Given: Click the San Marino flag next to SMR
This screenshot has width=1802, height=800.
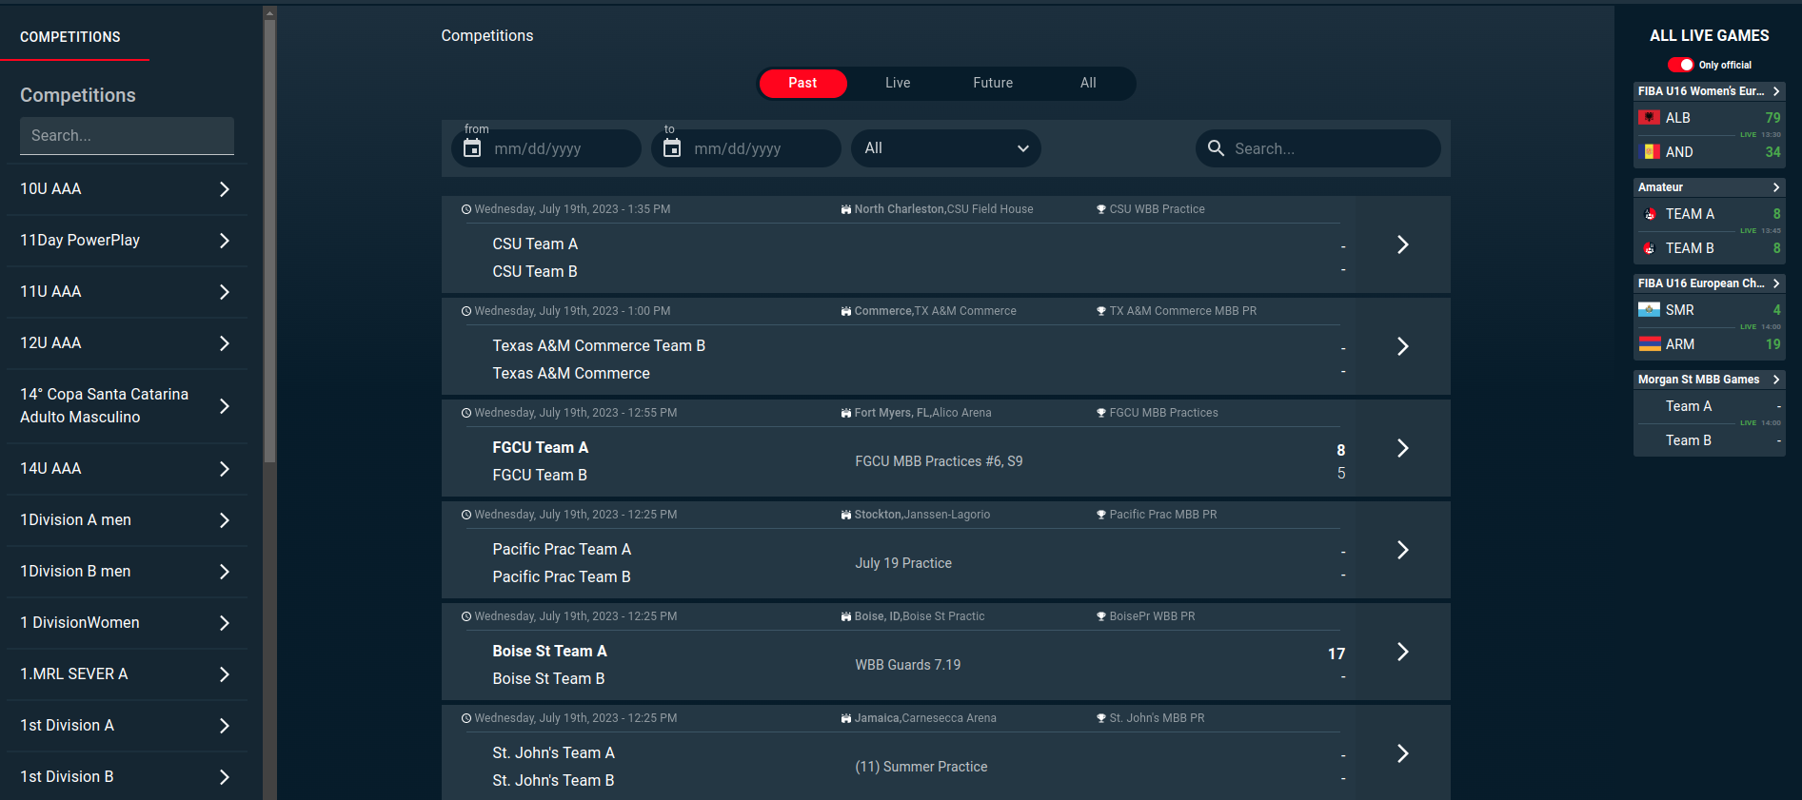Looking at the screenshot, I should pos(1650,310).
